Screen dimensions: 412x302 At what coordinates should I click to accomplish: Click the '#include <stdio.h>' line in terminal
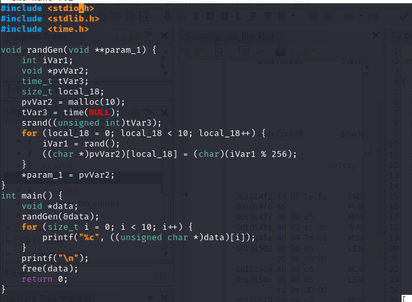(48, 8)
